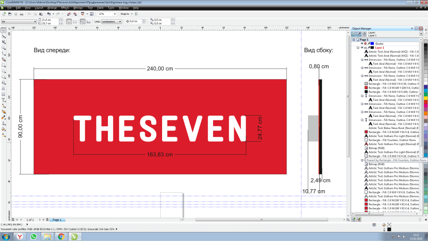Viewport: 428px width, 241px height.
Task: Click the Import icon
Action: click(x=69, y=14)
